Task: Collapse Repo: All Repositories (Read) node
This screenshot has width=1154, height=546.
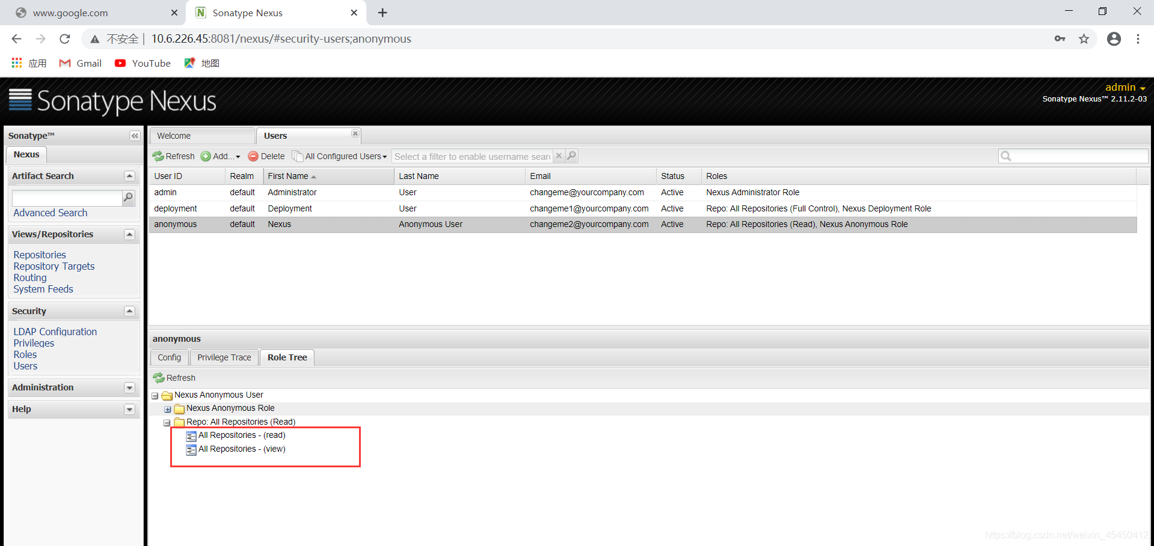Action: 167,423
